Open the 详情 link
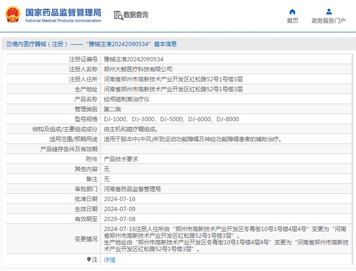Image resolution: width=356 pixels, height=271 pixels. click(x=109, y=260)
